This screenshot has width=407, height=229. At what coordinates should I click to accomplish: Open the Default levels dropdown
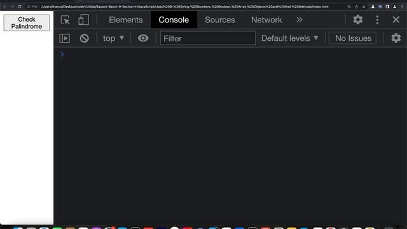click(290, 38)
